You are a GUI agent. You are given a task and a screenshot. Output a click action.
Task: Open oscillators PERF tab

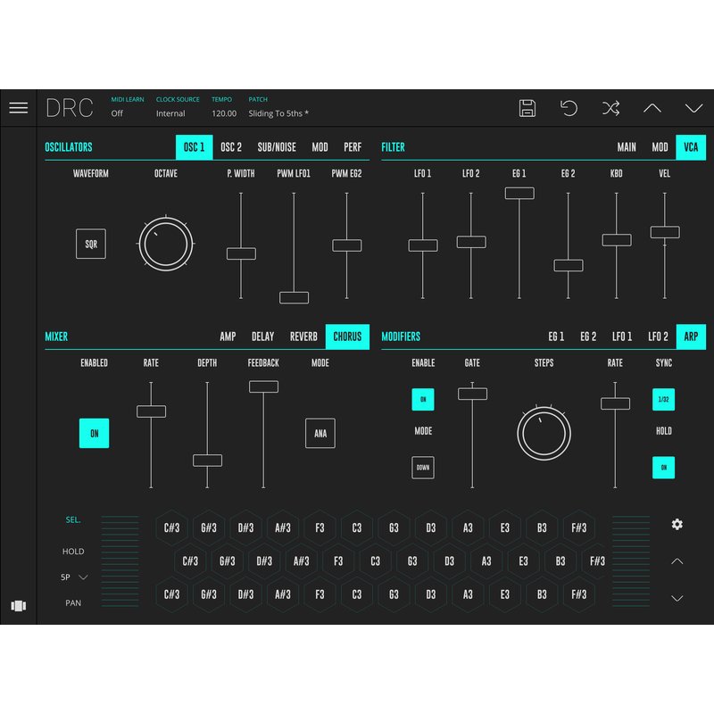coord(353,147)
